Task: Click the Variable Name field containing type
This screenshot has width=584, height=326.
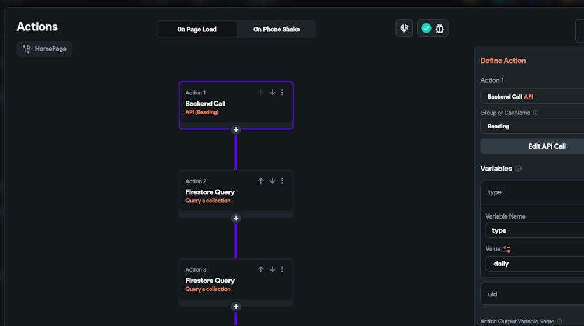Action: (x=534, y=230)
